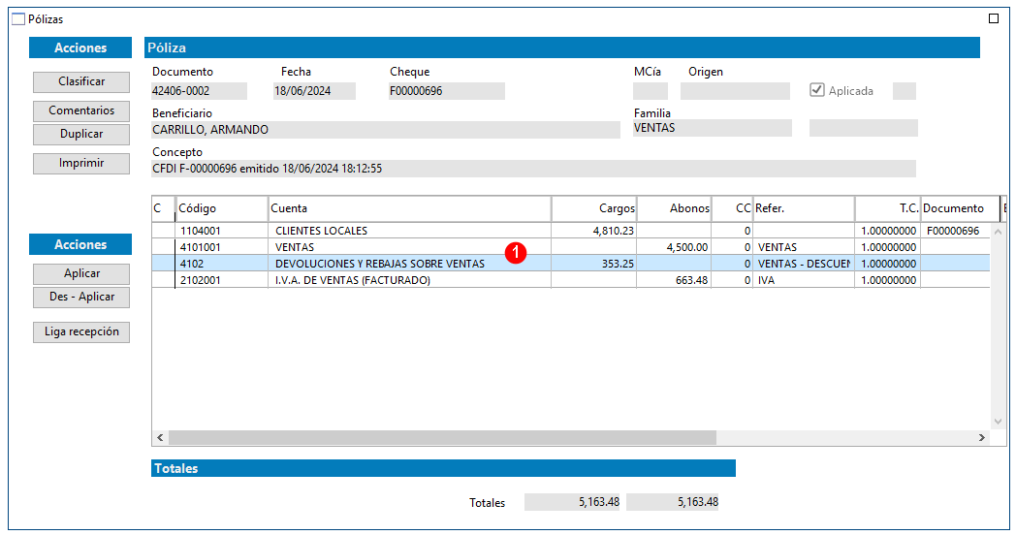Select code 4101001 cell
Screen dimensions: 1016x535
pyautogui.click(x=222, y=247)
